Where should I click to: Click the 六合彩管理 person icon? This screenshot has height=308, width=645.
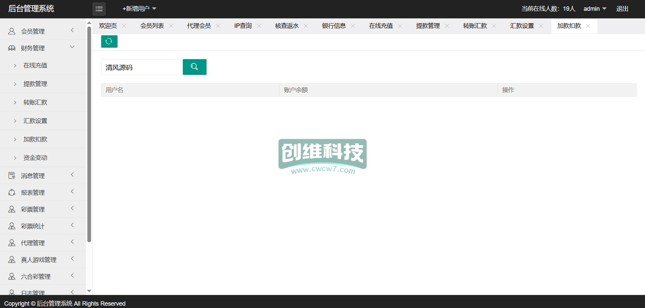click(12, 276)
